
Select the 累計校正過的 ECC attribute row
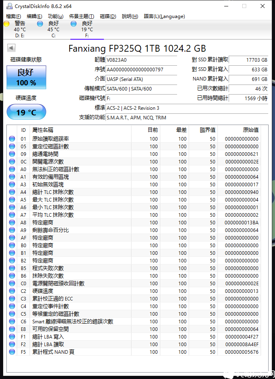[x=134, y=298]
